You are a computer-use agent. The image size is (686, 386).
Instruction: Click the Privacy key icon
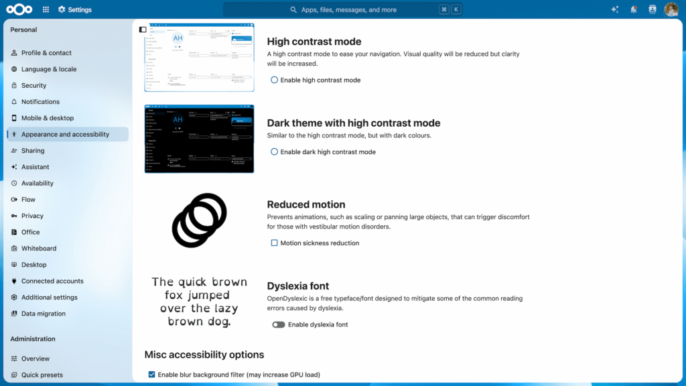click(x=14, y=216)
